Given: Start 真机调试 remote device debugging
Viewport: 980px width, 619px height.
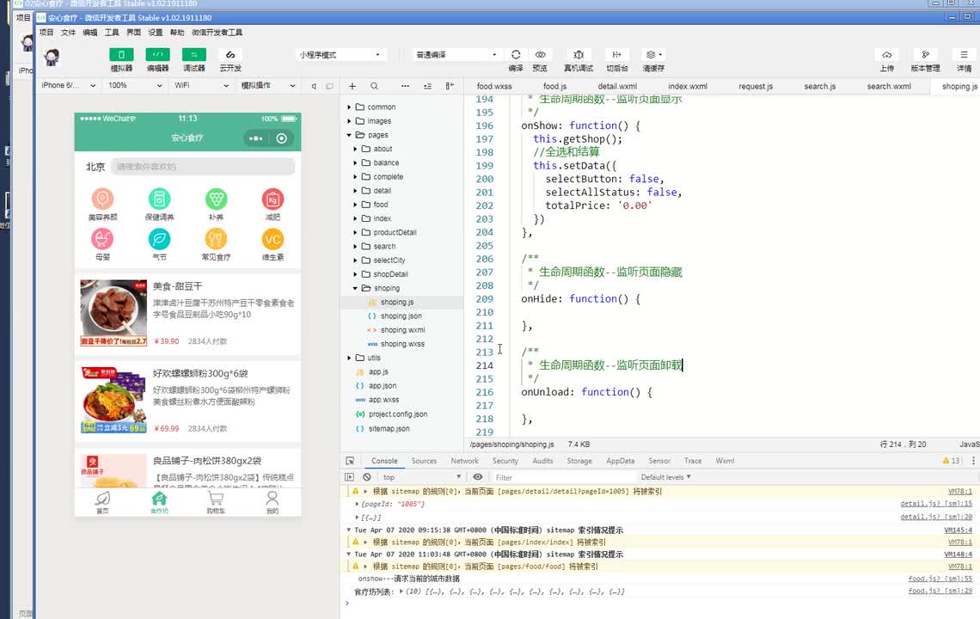Looking at the screenshot, I should coord(578,55).
